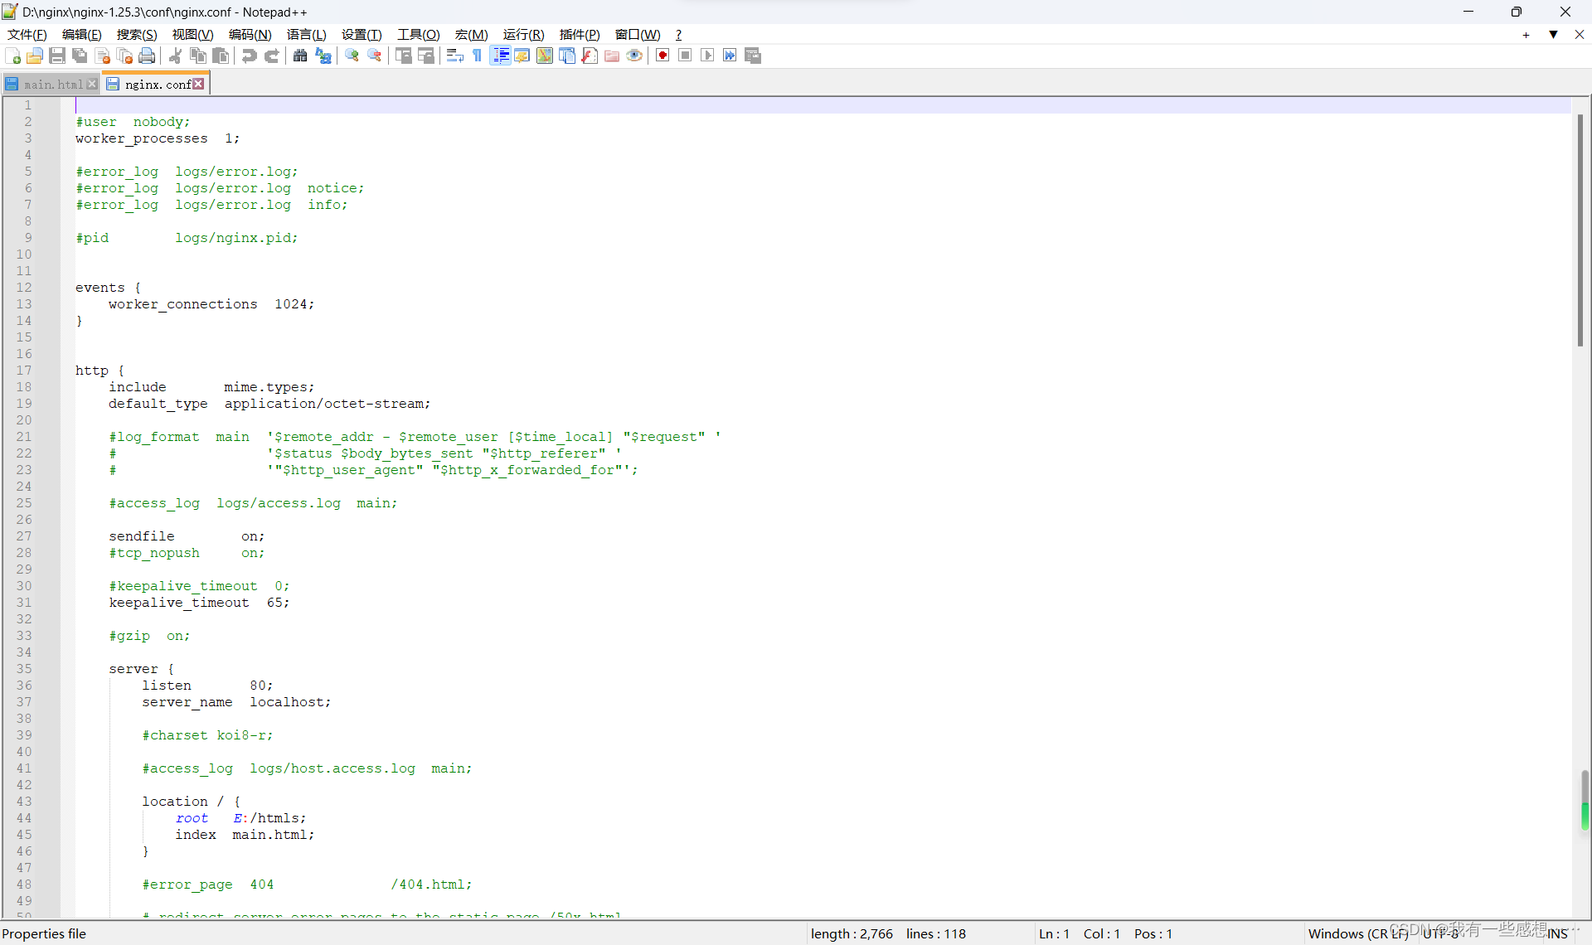The image size is (1592, 945).
Task: Click UTF-8 encoding selector in status bar
Action: [x=1441, y=933]
